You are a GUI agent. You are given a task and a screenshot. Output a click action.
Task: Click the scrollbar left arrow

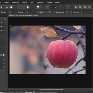click(9, 89)
